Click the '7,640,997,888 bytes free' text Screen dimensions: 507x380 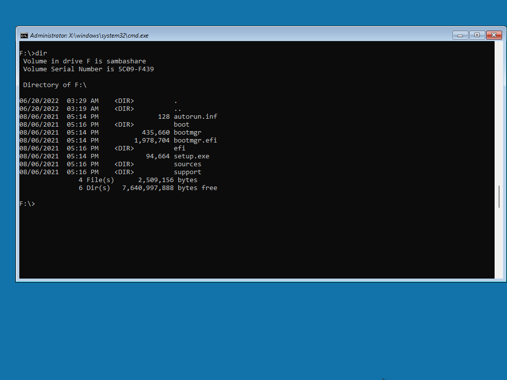coord(170,188)
